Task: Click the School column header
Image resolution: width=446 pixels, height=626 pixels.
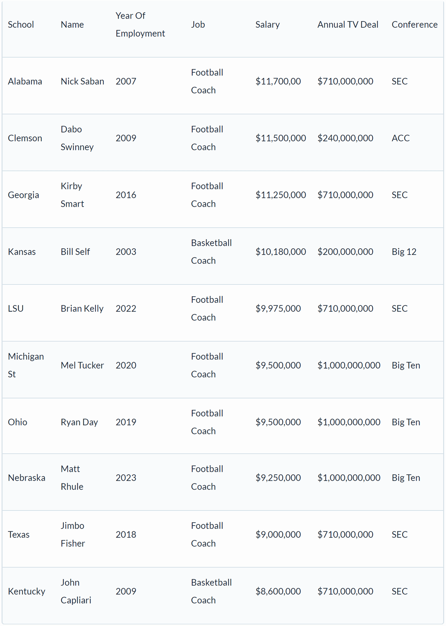Action: [21, 25]
